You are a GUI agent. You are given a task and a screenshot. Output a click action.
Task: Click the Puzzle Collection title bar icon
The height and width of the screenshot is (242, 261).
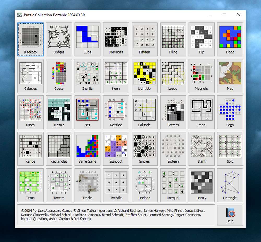pyautogui.click(x=20, y=15)
